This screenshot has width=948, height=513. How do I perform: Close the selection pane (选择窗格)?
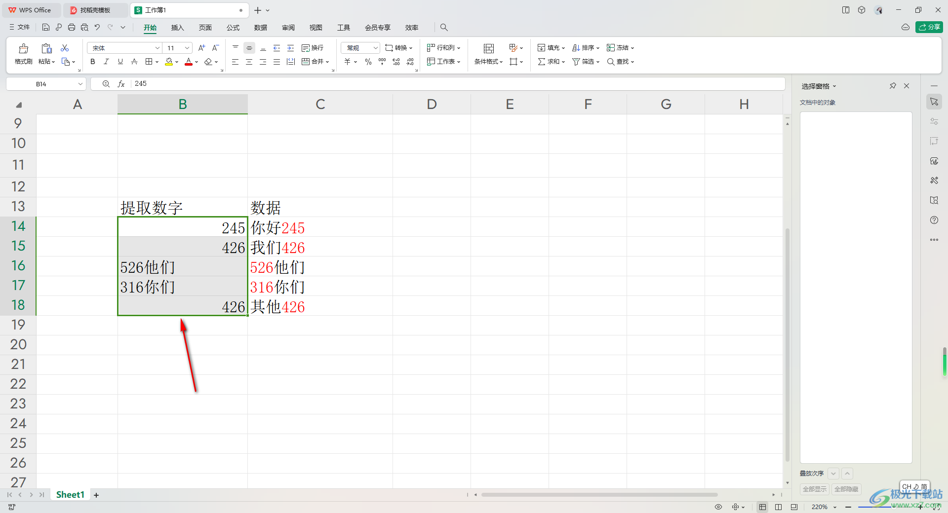[x=907, y=86]
